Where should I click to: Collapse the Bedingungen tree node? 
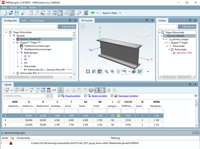[18, 53]
